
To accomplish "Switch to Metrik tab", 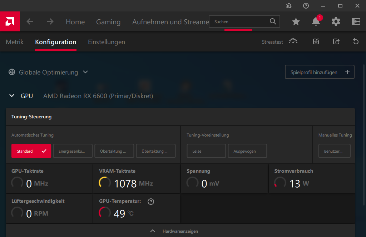I will pyautogui.click(x=15, y=42).
